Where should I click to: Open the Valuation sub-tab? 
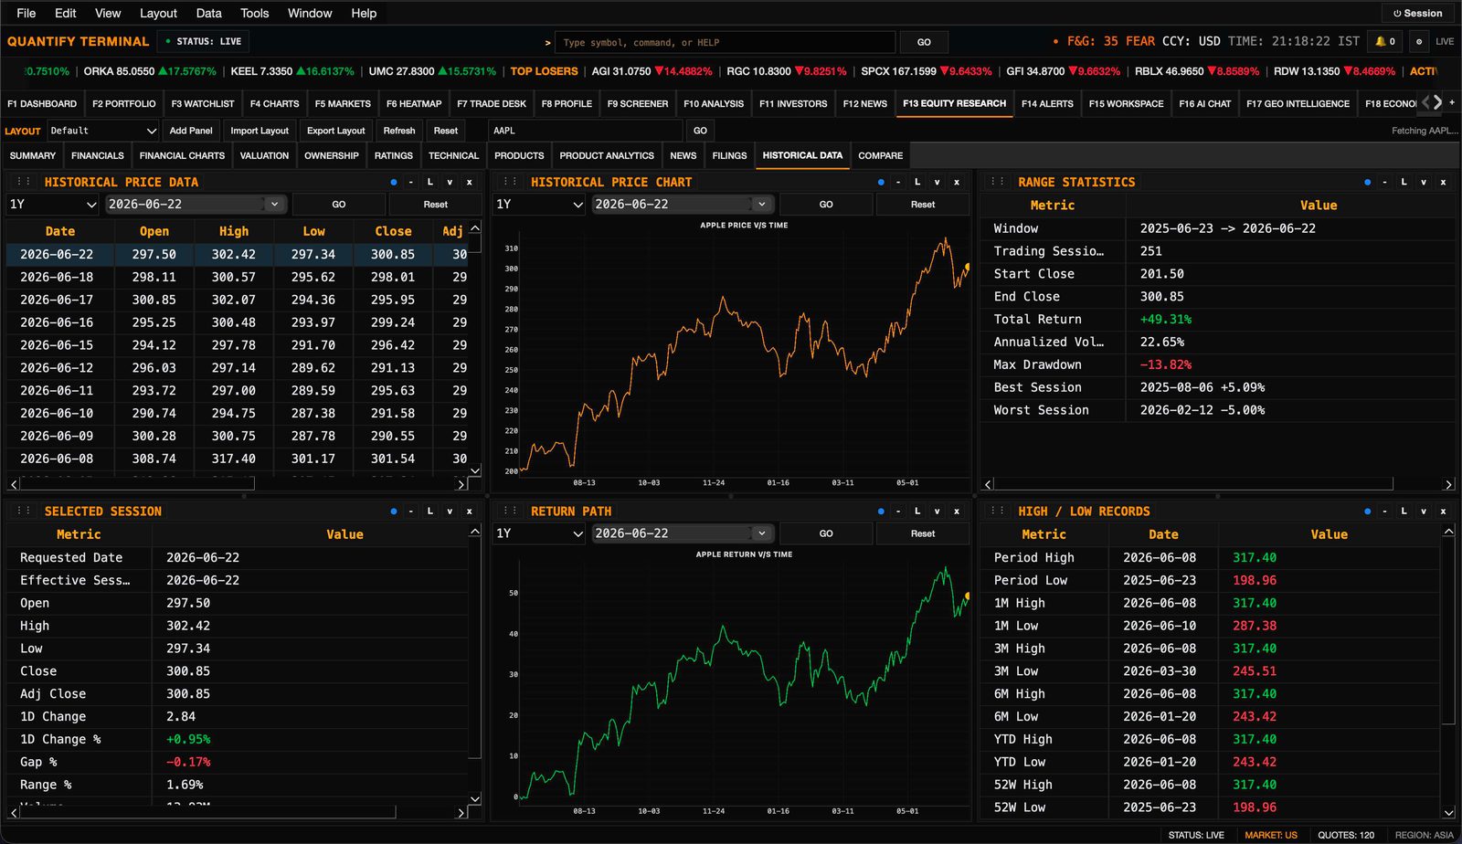264,155
